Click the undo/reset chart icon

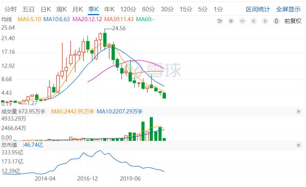pyautogui.click(x=219, y=21)
